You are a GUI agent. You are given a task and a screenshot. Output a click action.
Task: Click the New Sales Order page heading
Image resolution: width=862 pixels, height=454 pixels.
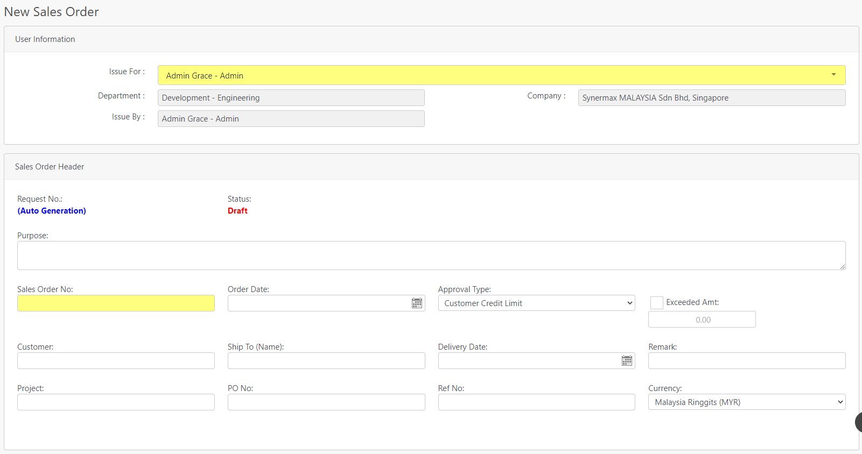click(x=52, y=12)
